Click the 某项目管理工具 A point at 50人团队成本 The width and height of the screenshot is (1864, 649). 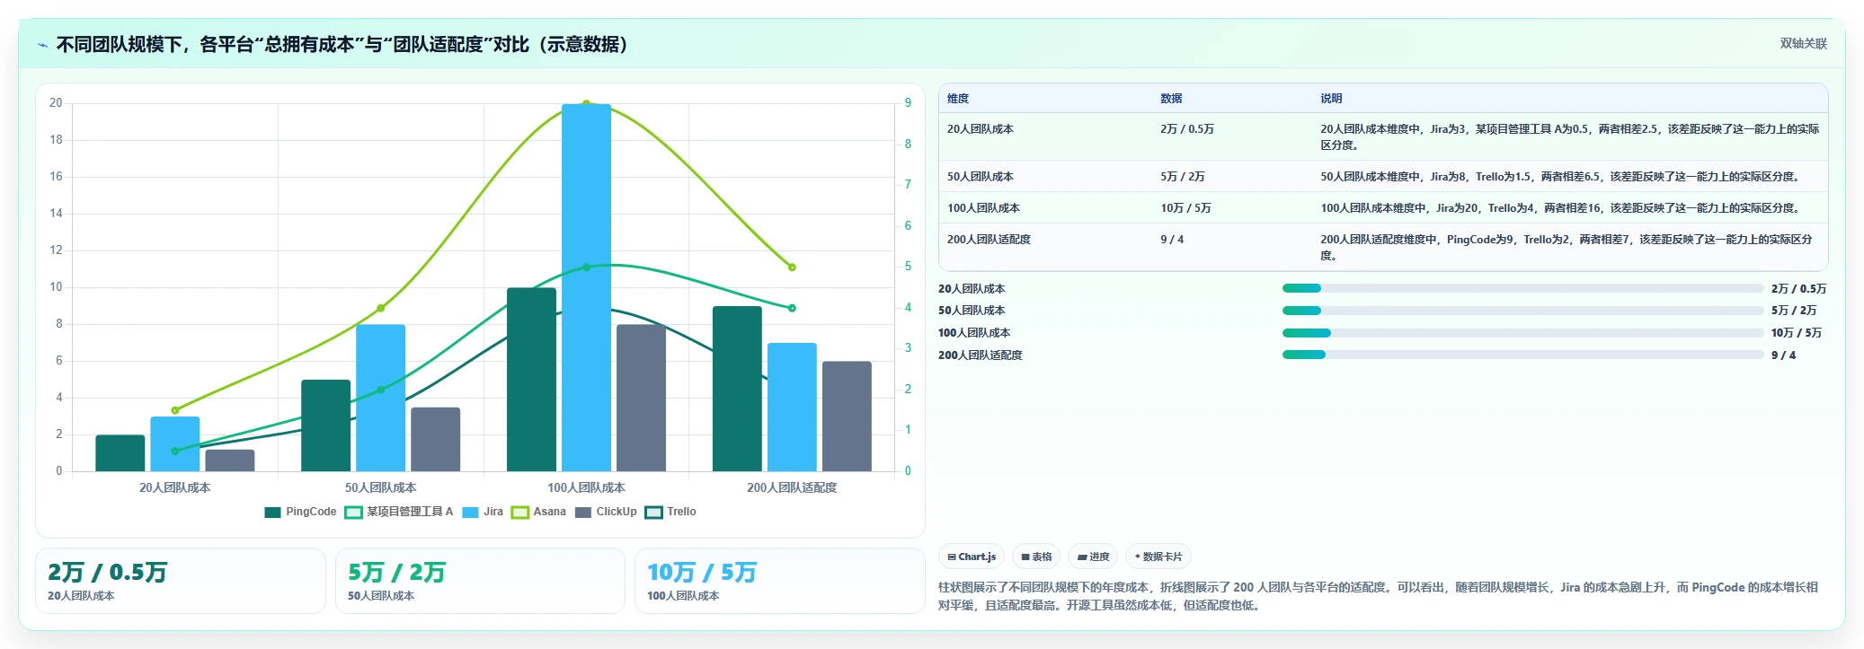(381, 390)
